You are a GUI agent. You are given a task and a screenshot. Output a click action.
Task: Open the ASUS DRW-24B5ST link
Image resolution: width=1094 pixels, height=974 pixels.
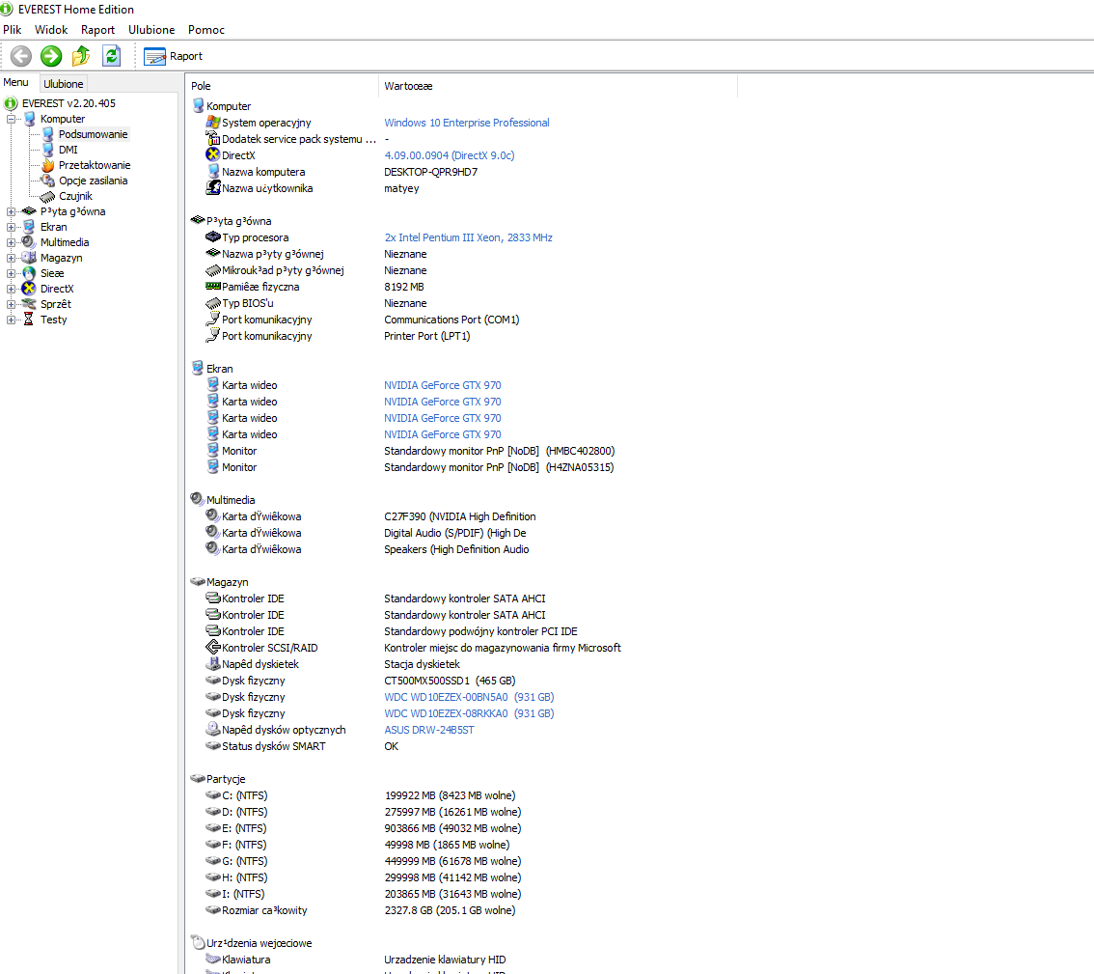[x=429, y=730]
